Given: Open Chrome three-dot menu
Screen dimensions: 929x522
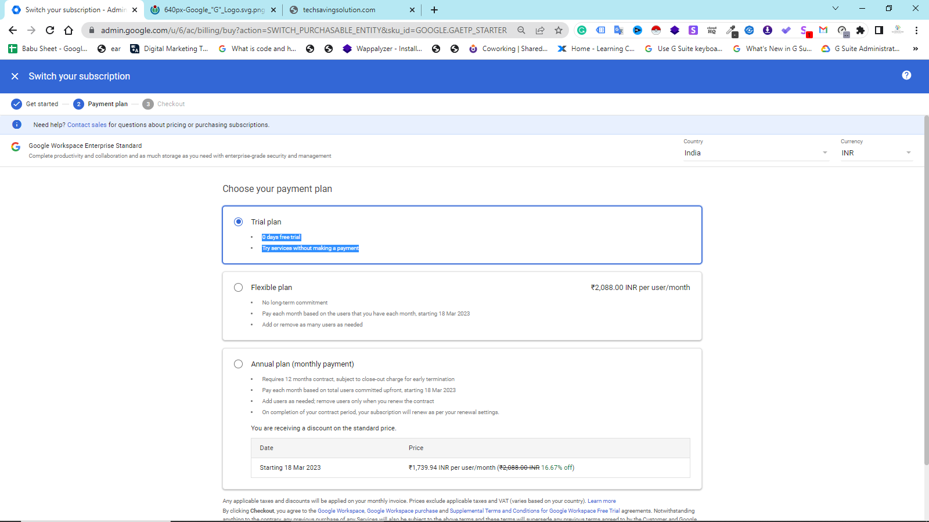Looking at the screenshot, I should click(916, 30).
